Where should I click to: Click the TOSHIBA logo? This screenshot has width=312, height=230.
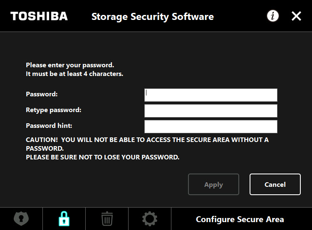click(x=39, y=16)
